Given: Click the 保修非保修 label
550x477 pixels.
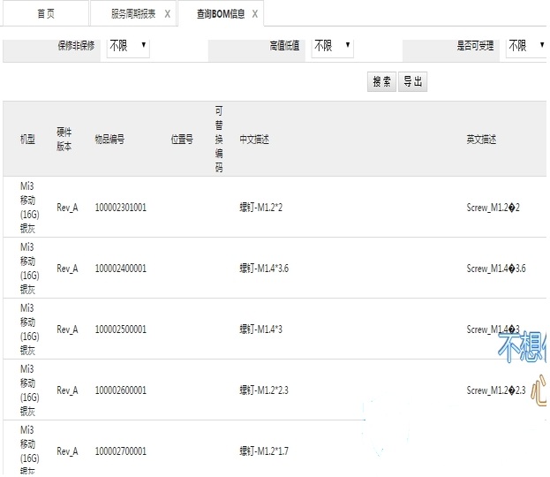Looking at the screenshot, I should (x=76, y=46).
